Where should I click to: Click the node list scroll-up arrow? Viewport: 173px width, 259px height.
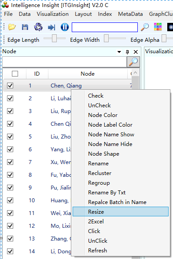(x=135, y=73)
